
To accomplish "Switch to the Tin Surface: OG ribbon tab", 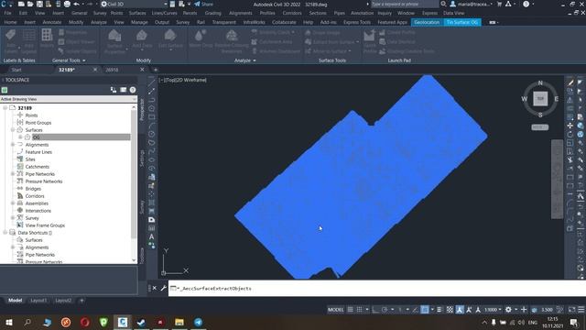I will pyautogui.click(x=461, y=22).
